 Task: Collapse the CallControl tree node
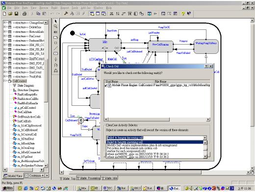(4, 81)
